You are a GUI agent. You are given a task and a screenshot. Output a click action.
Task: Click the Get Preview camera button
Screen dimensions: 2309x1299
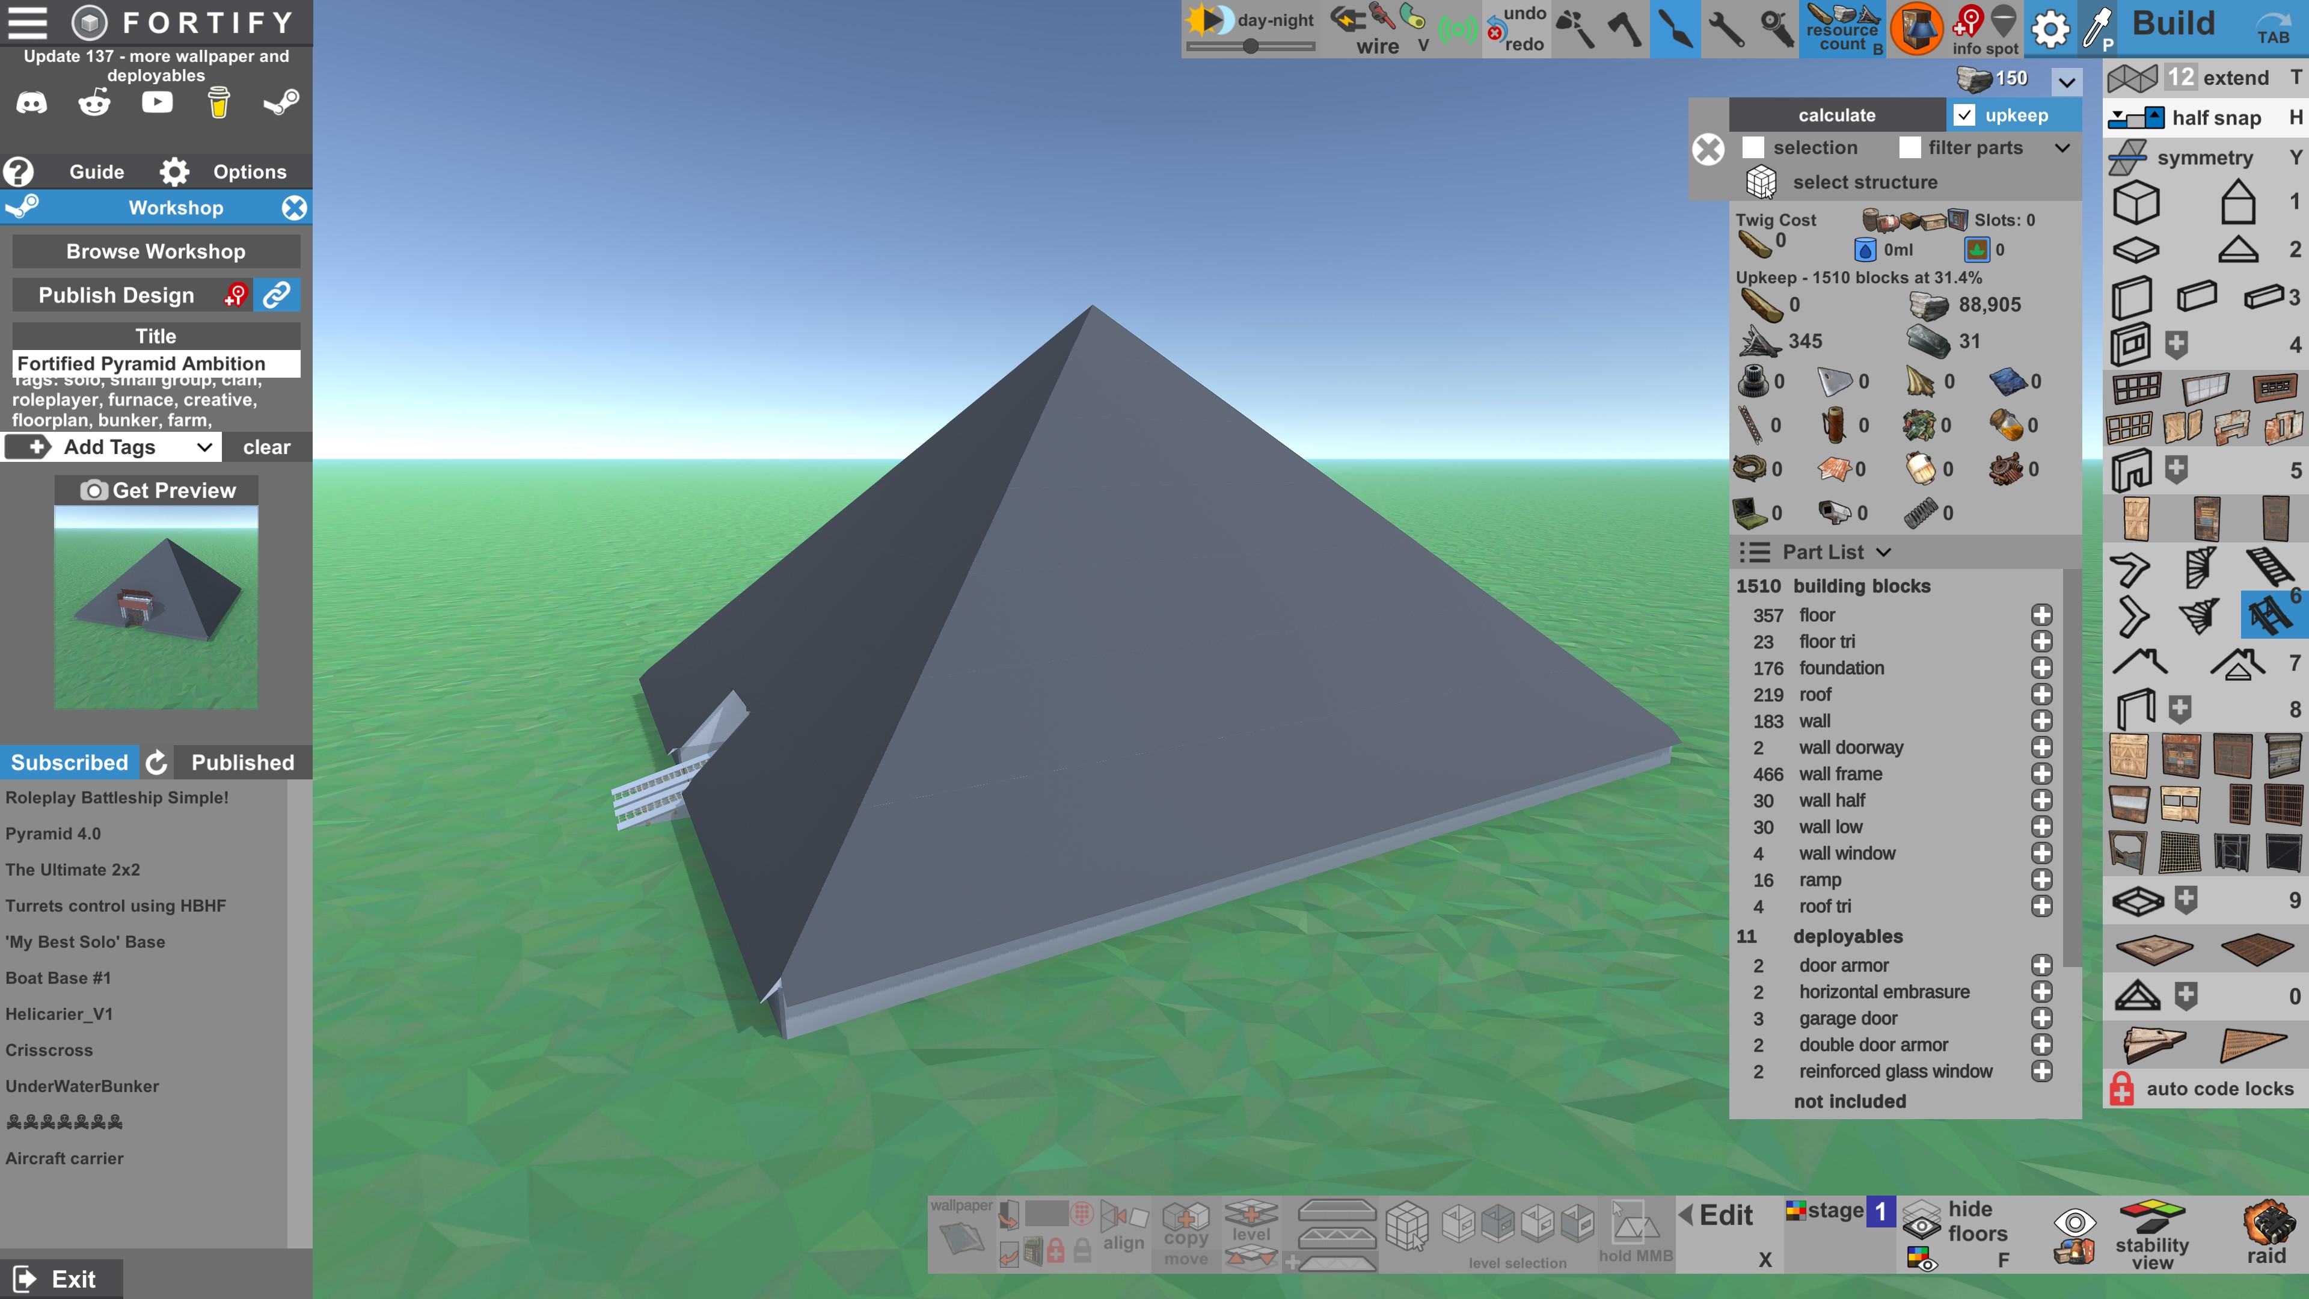click(157, 490)
